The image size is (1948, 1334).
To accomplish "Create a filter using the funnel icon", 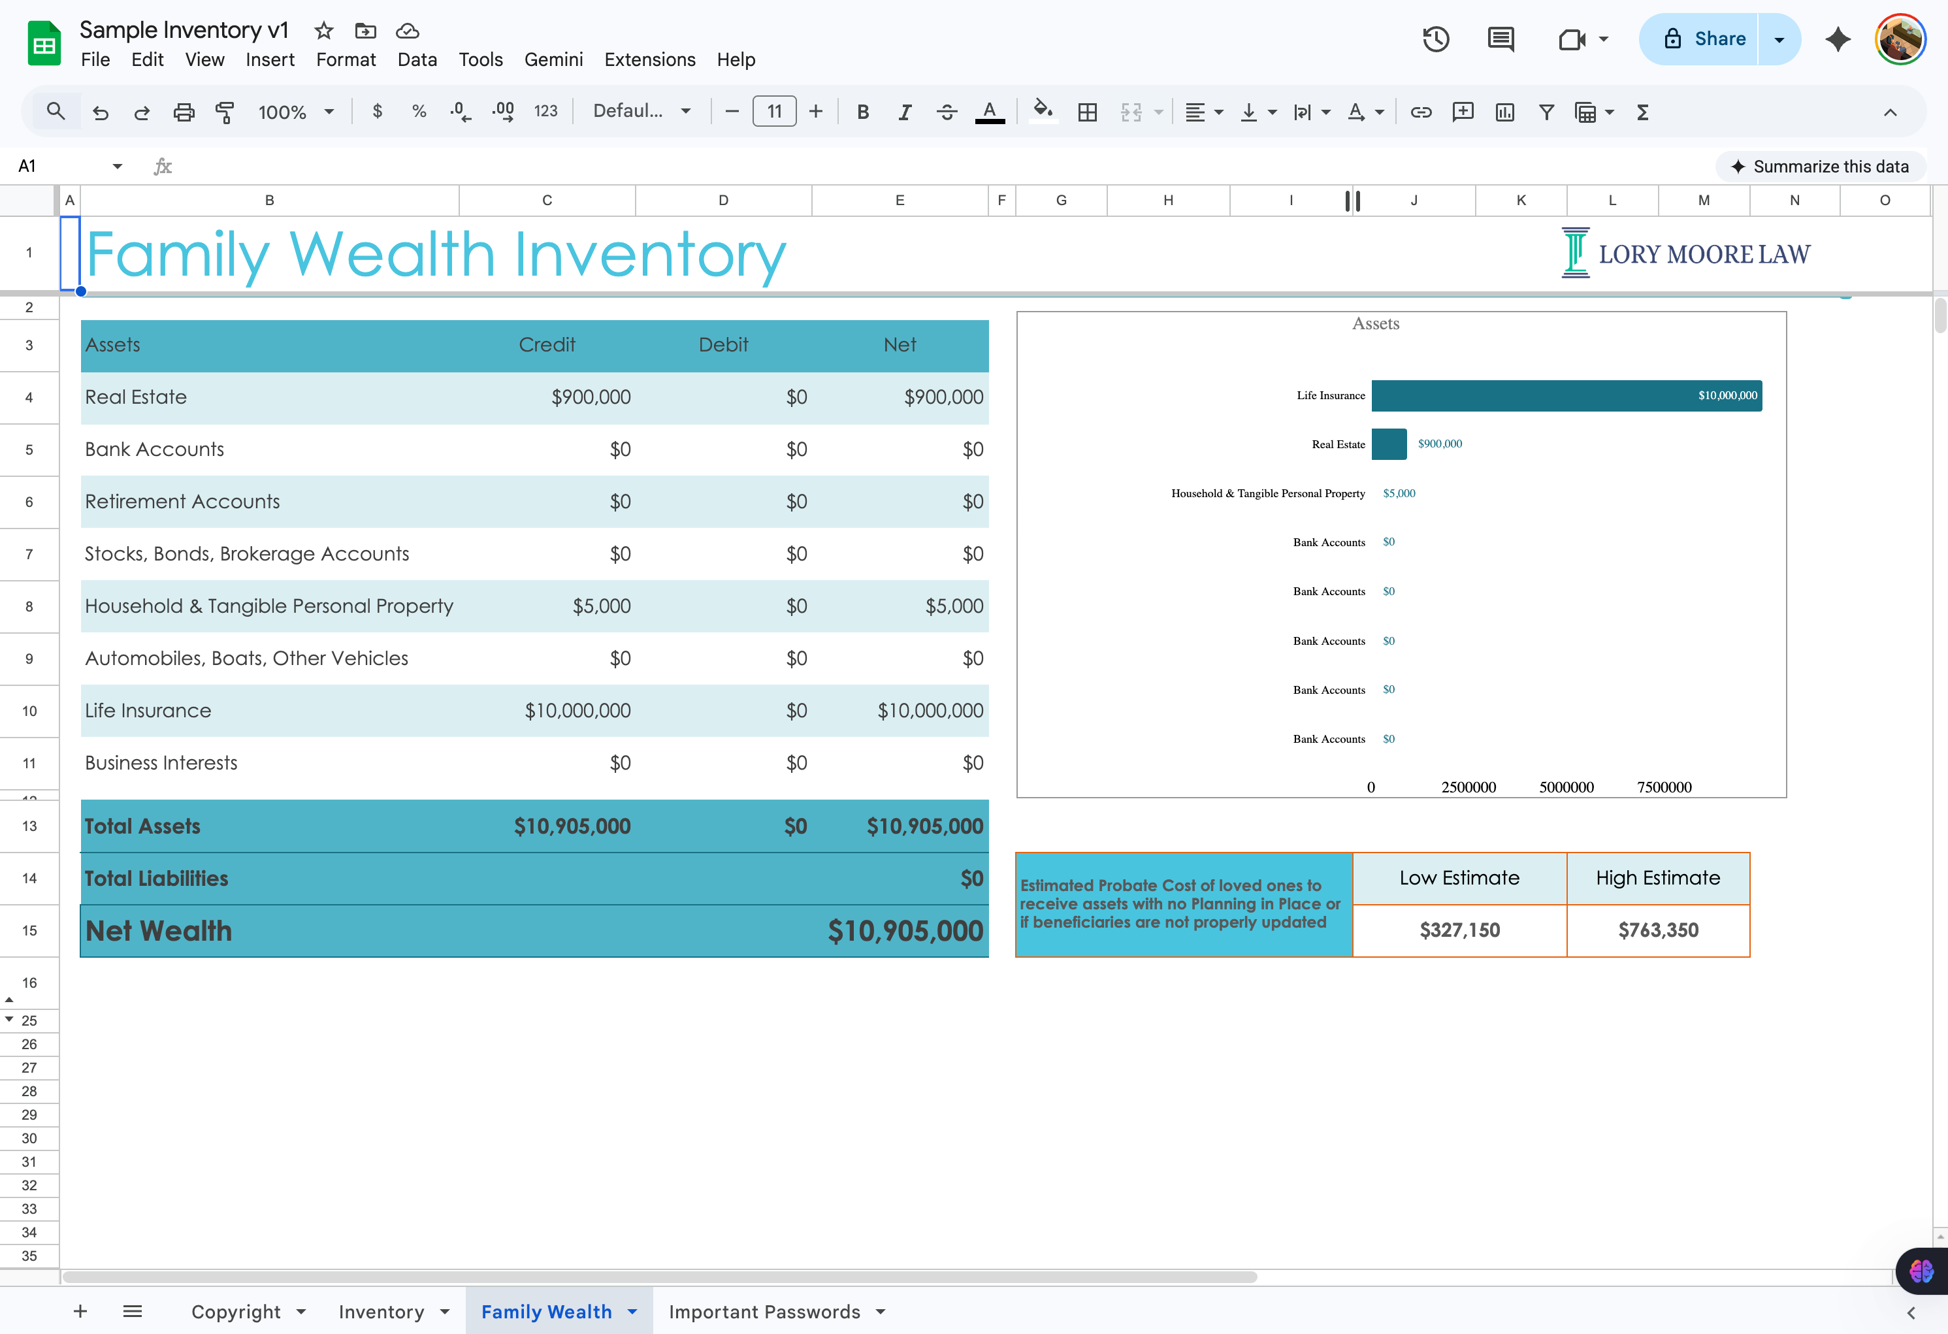I will click(1546, 112).
